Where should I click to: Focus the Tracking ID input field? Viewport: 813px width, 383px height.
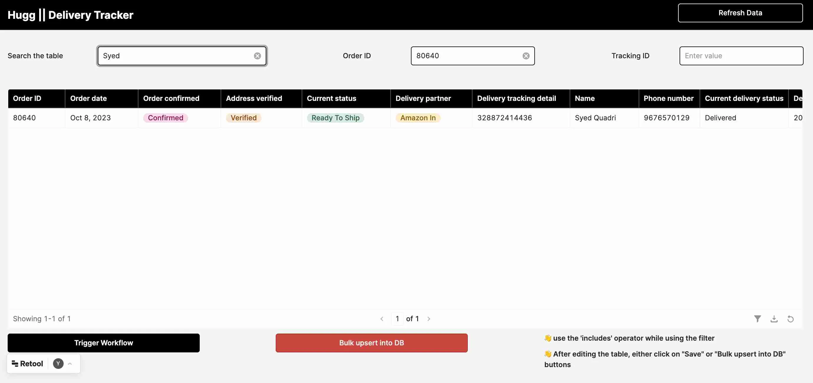click(x=741, y=56)
